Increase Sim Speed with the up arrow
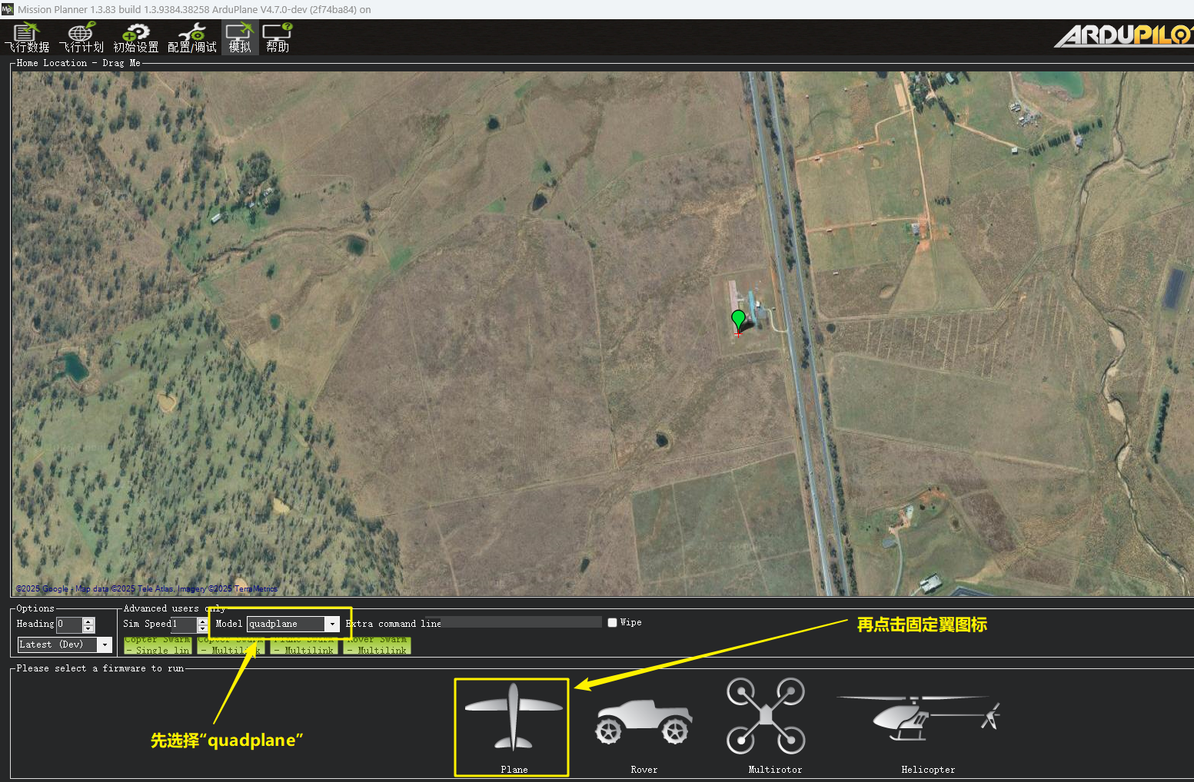 point(202,621)
